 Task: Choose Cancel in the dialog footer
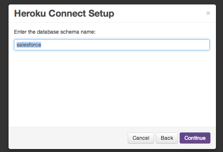tap(141, 138)
